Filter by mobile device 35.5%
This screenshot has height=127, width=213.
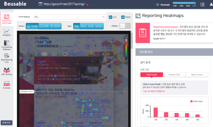coord(55,26)
